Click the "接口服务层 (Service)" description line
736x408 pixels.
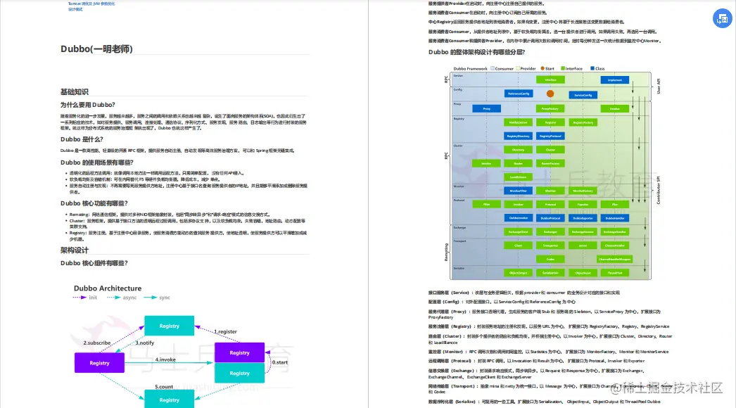[x=524, y=293]
